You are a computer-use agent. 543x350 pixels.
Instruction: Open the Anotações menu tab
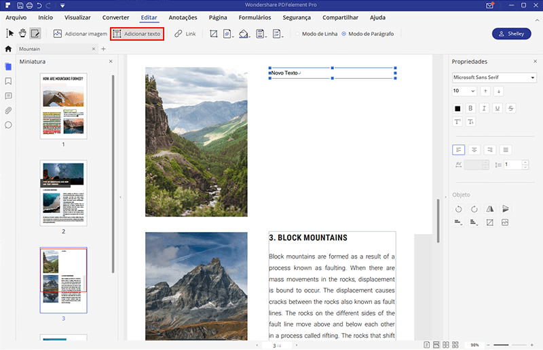(183, 16)
